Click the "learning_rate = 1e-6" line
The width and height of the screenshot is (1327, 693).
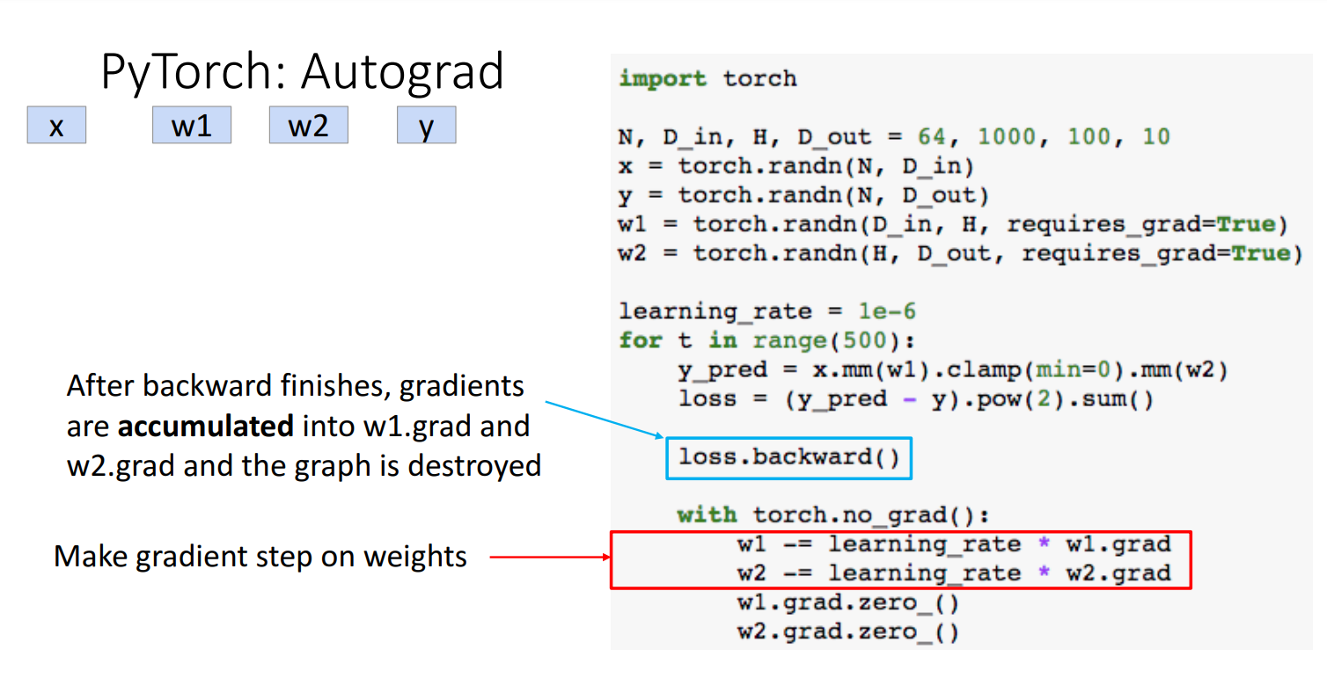(x=767, y=311)
